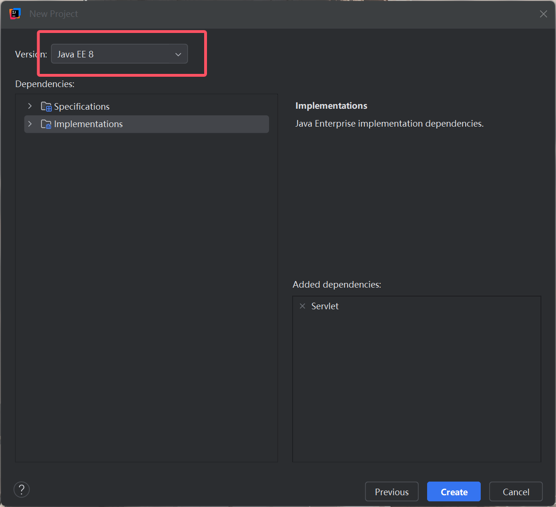Click 'Java Enterprise implementation dependencies.' text

point(389,123)
